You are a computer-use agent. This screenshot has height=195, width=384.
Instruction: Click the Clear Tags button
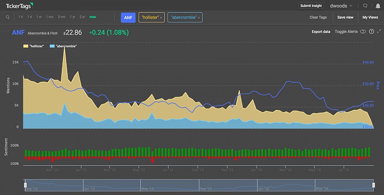coord(318,18)
